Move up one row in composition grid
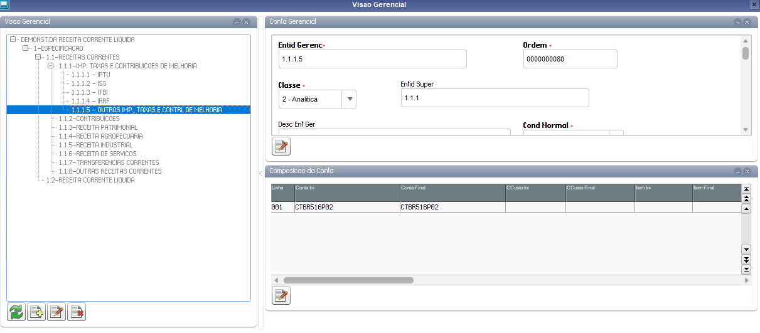This screenshot has height=333, width=760. (x=746, y=209)
